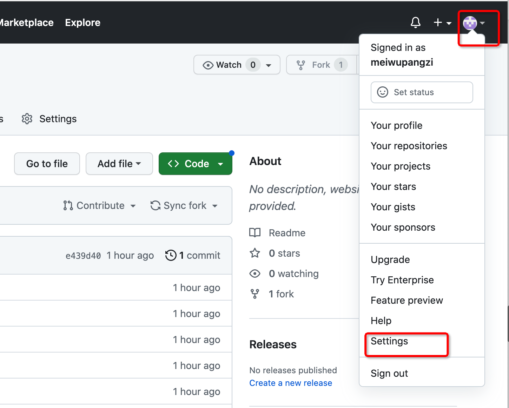
Task: Open Marketplace in top navigation
Action: (26, 22)
